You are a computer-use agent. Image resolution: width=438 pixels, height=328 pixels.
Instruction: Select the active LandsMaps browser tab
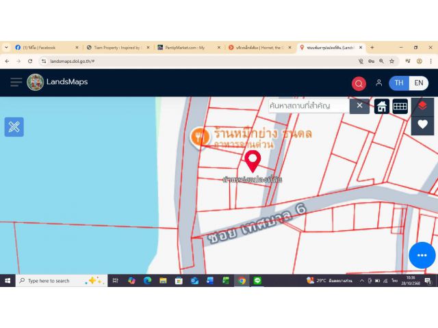tap(331, 48)
